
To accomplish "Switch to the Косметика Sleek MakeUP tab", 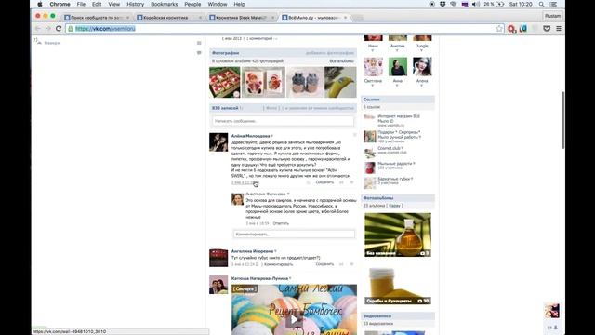I will click(x=242, y=18).
